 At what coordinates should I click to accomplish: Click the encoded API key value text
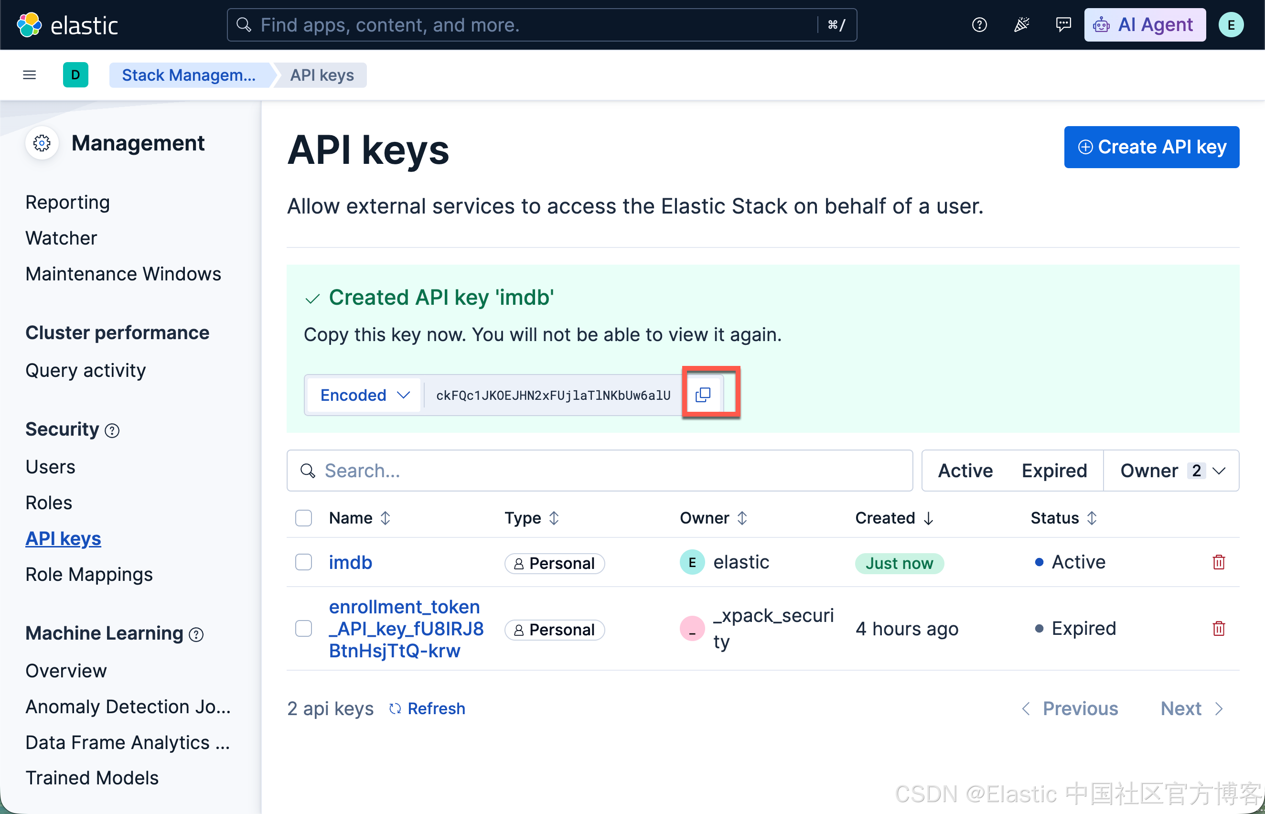click(553, 396)
